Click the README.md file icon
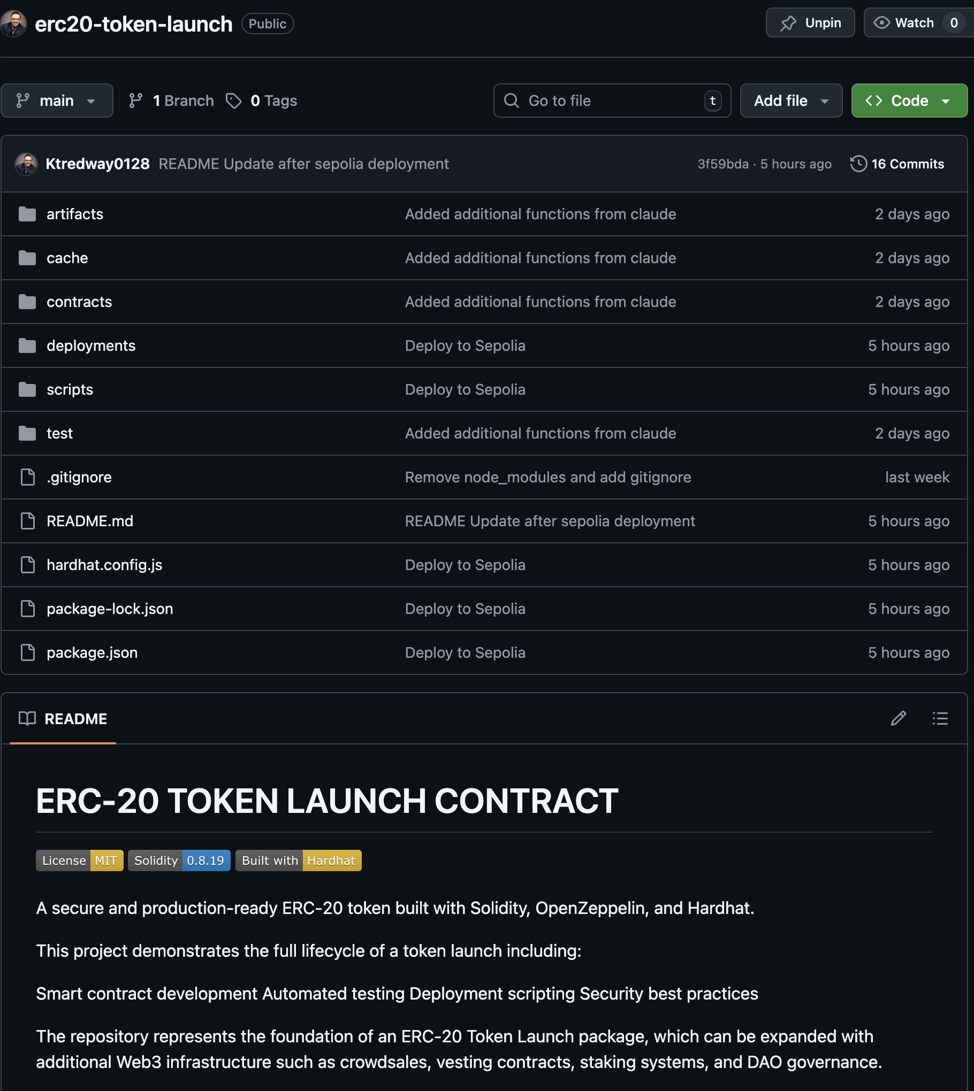 [x=27, y=521]
